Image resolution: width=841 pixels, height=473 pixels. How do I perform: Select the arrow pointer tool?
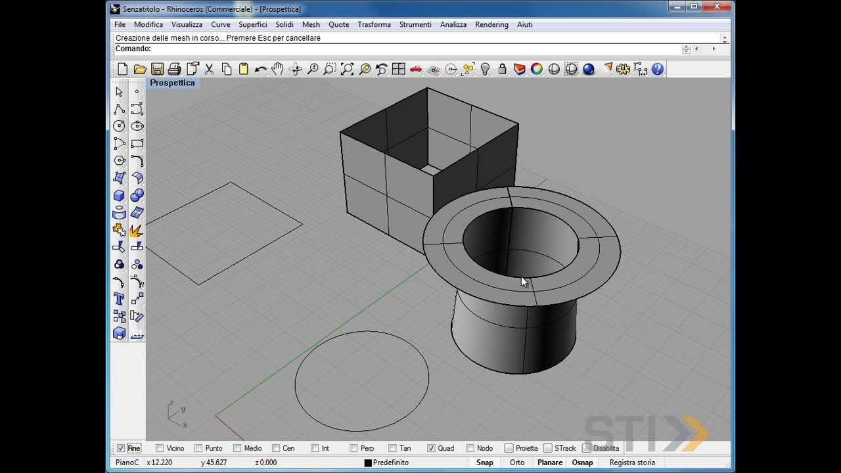(119, 92)
